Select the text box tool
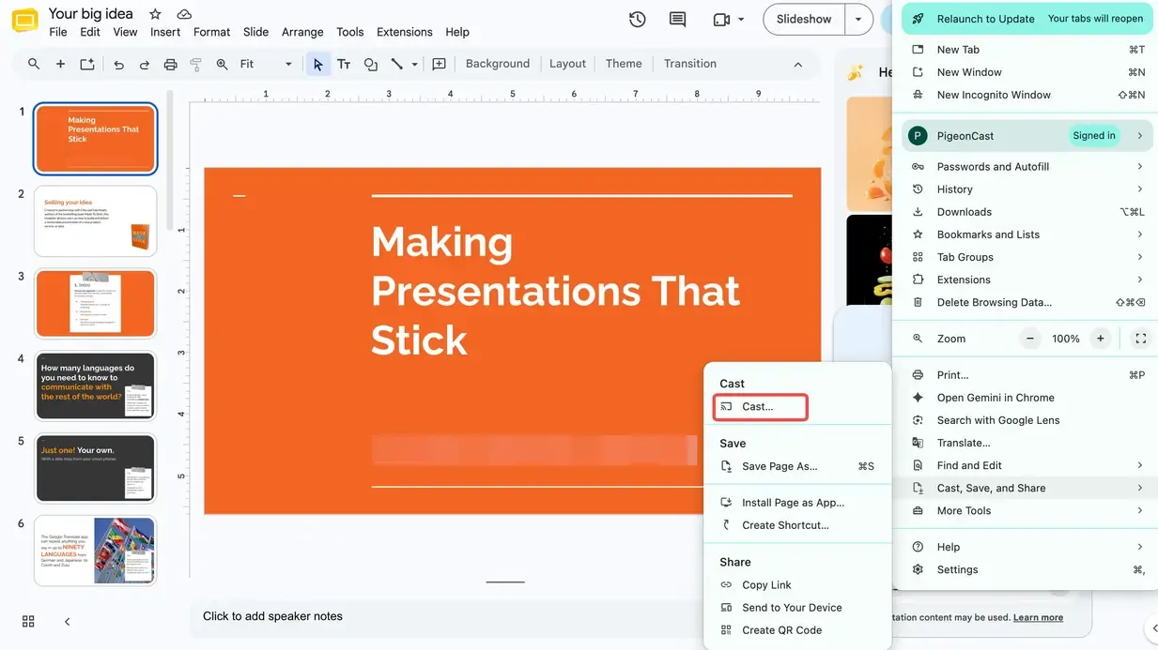 point(344,64)
